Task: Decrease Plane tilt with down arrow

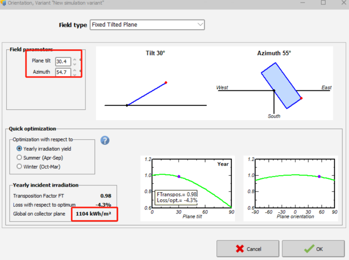Action: [75, 64]
